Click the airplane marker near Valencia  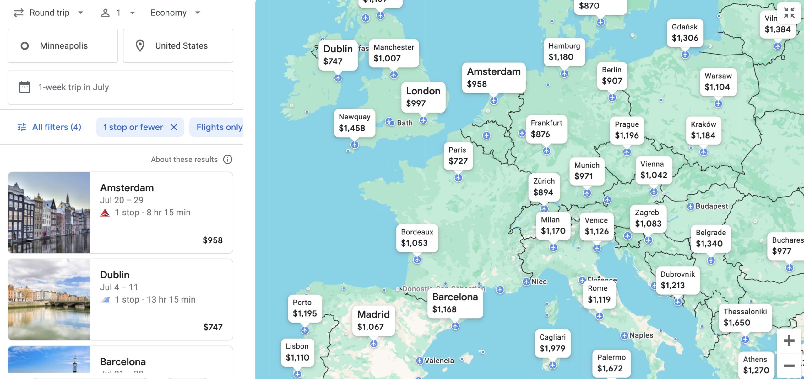tap(420, 360)
